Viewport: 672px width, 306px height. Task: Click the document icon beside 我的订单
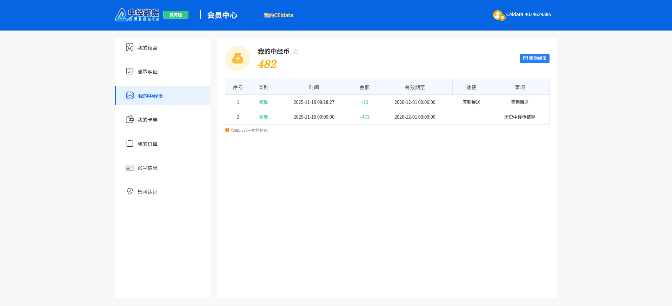129,143
